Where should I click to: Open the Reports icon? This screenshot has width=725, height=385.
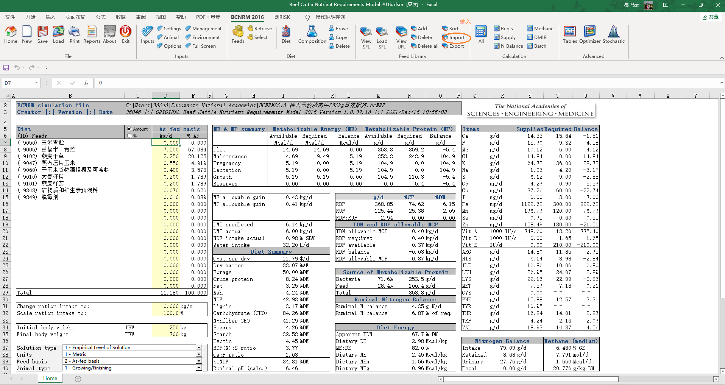pyautogui.click(x=92, y=34)
